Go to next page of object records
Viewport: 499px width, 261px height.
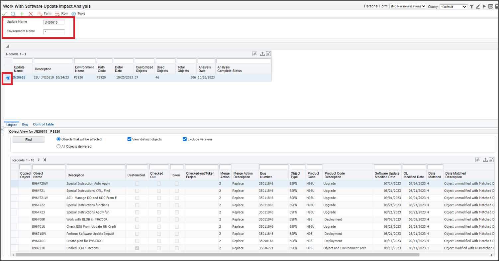click(39, 160)
